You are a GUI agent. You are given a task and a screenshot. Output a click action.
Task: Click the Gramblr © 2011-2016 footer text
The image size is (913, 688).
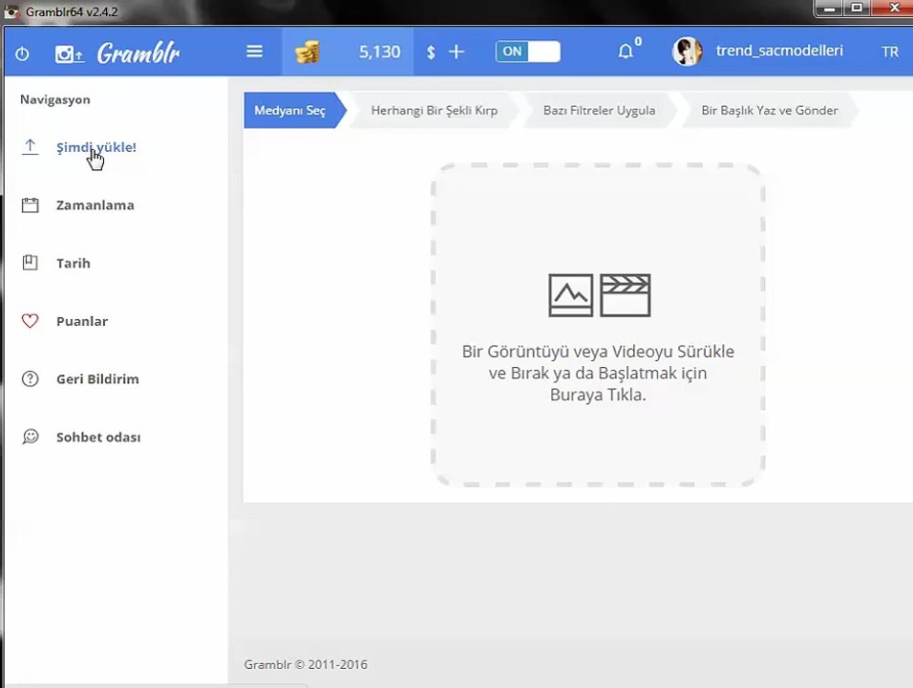(306, 665)
